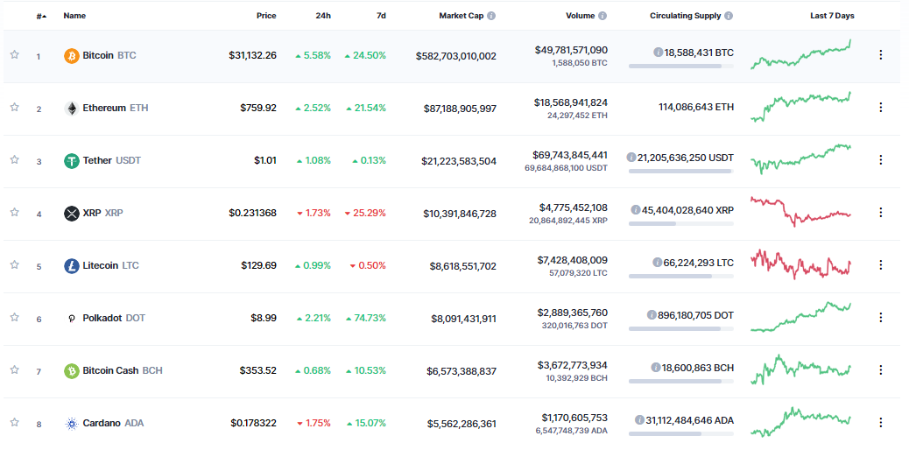Click info icon beside 18,588,431 BTC supply

point(658,53)
